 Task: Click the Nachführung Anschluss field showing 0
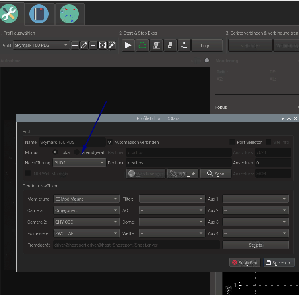click(273, 163)
